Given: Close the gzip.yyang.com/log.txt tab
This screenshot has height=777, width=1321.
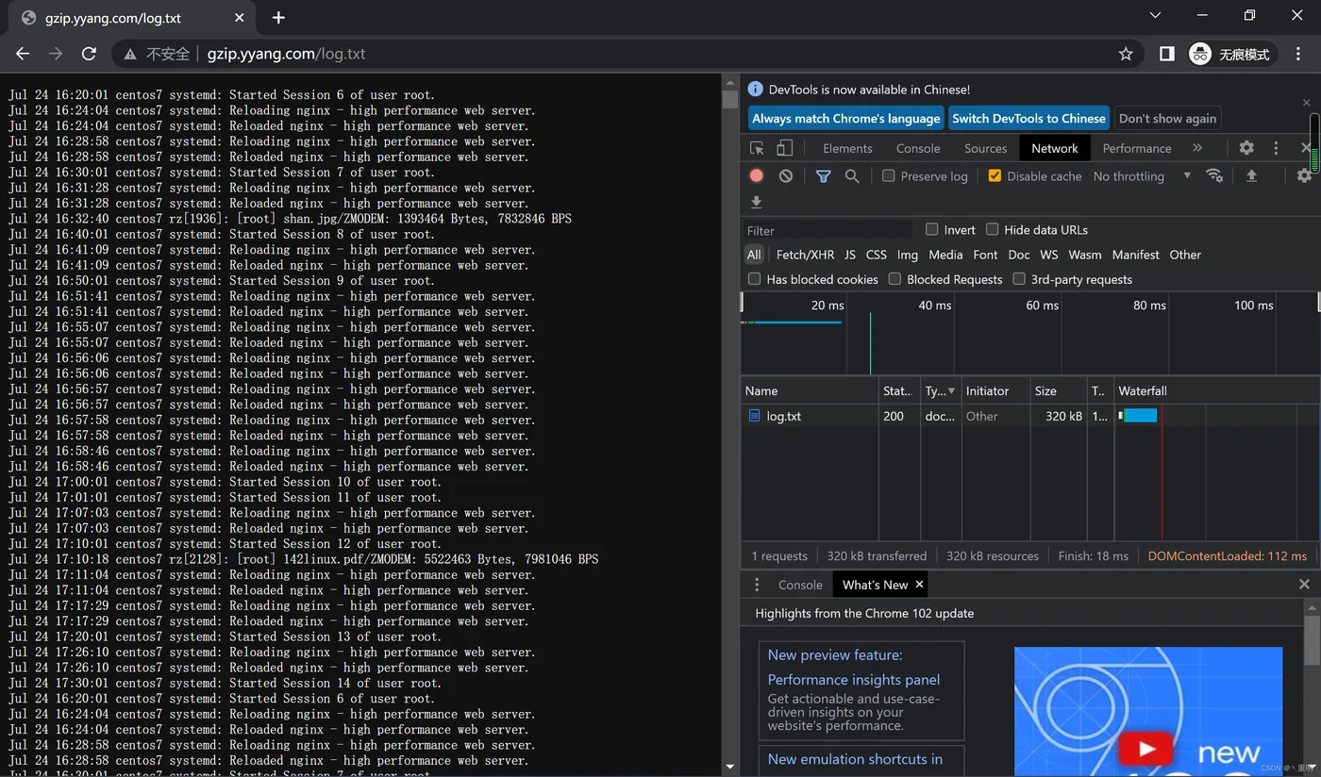Looking at the screenshot, I should [240, 17].
